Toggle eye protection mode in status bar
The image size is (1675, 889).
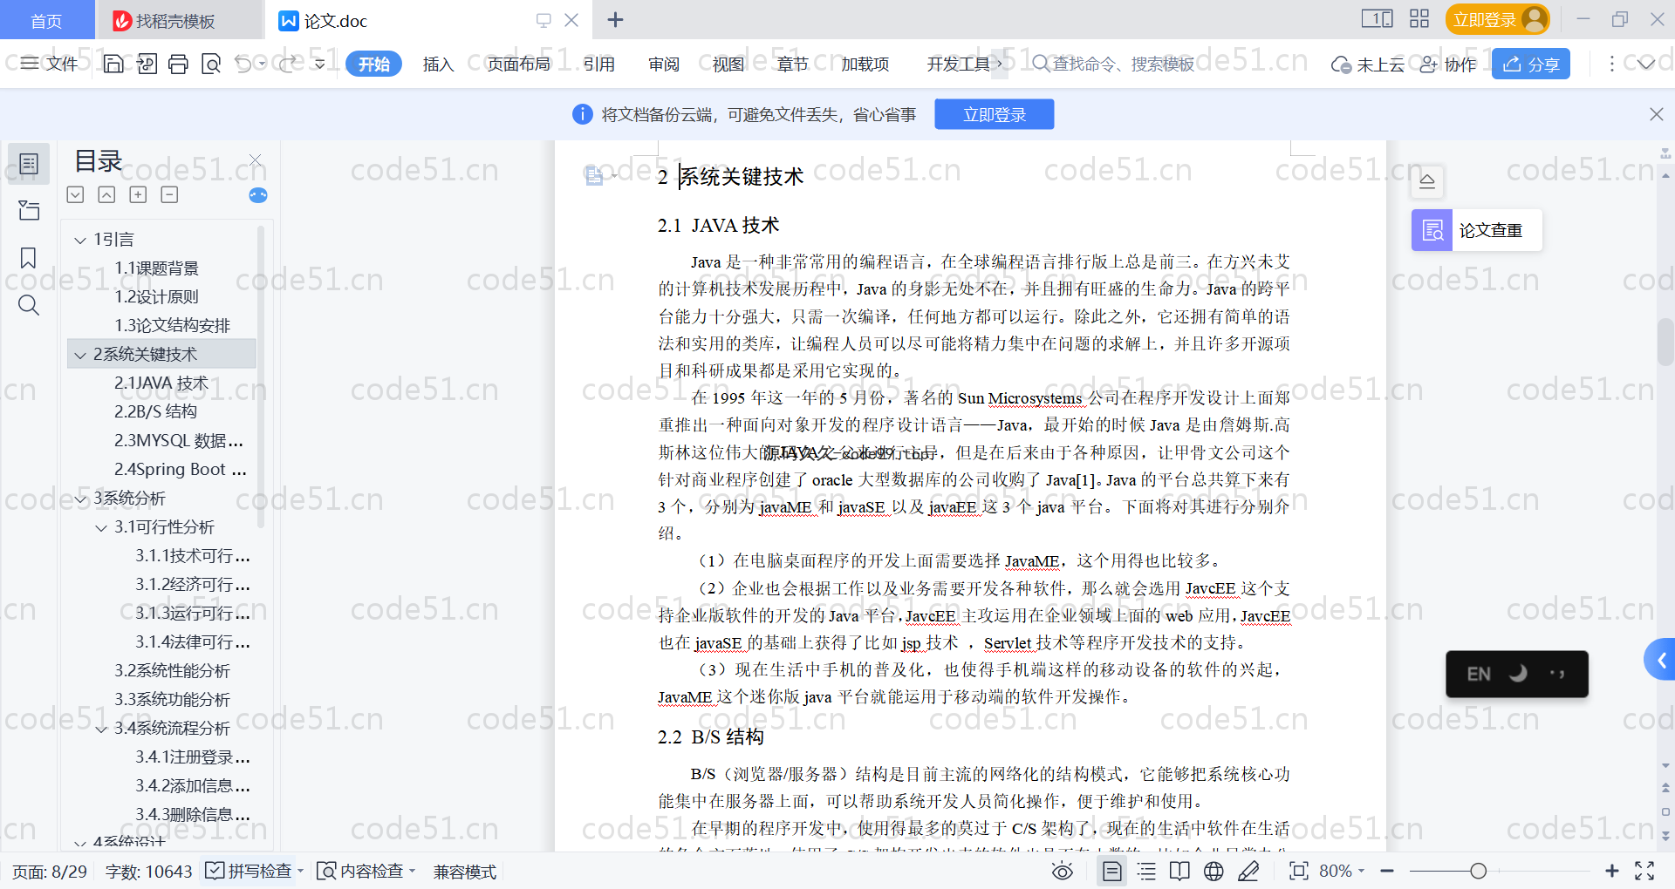(1062, 871)
